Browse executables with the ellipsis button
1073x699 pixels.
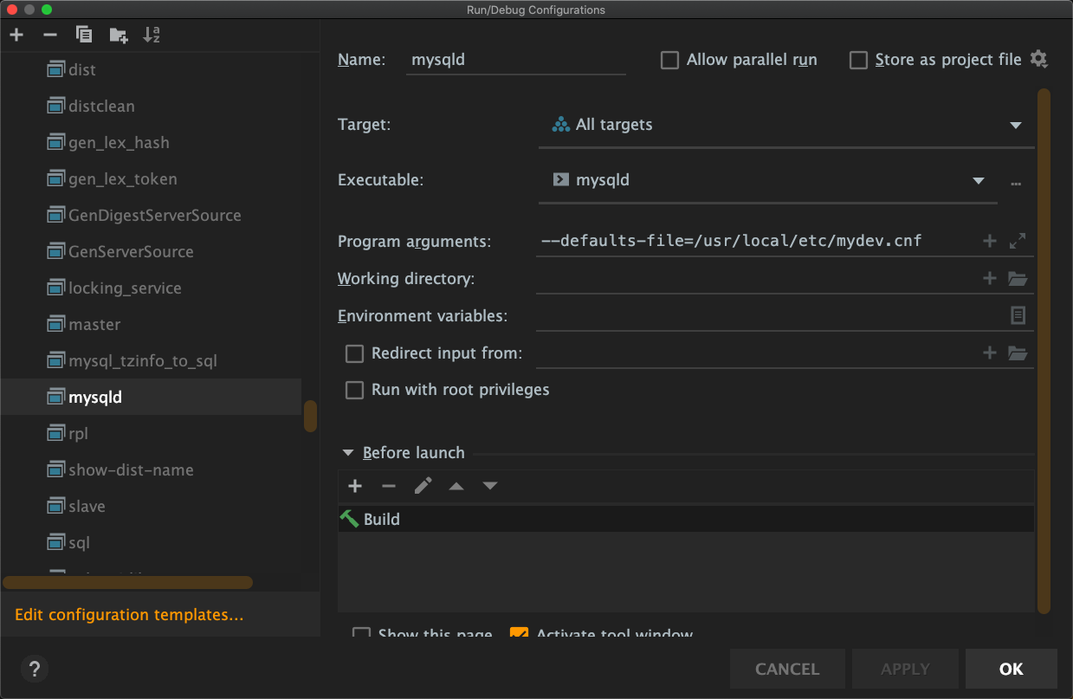point(1016,182)
